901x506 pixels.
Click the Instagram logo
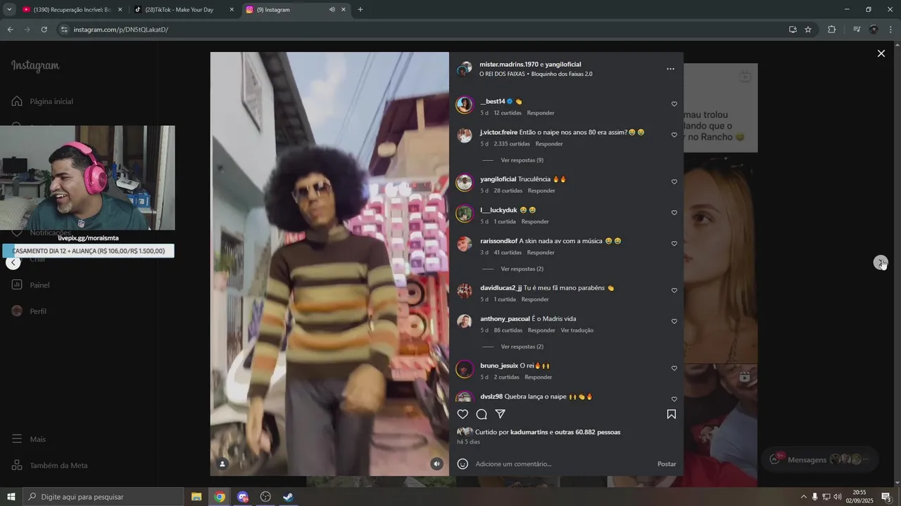(x=35, y=65)
